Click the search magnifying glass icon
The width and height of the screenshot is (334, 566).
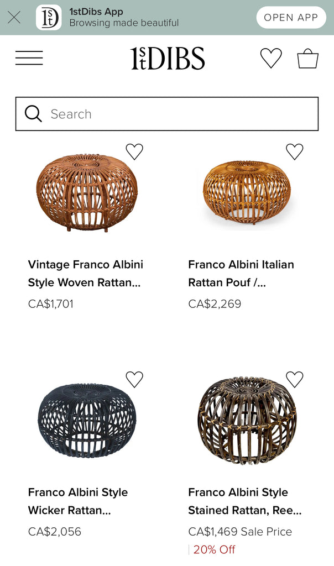click(33, 114)
